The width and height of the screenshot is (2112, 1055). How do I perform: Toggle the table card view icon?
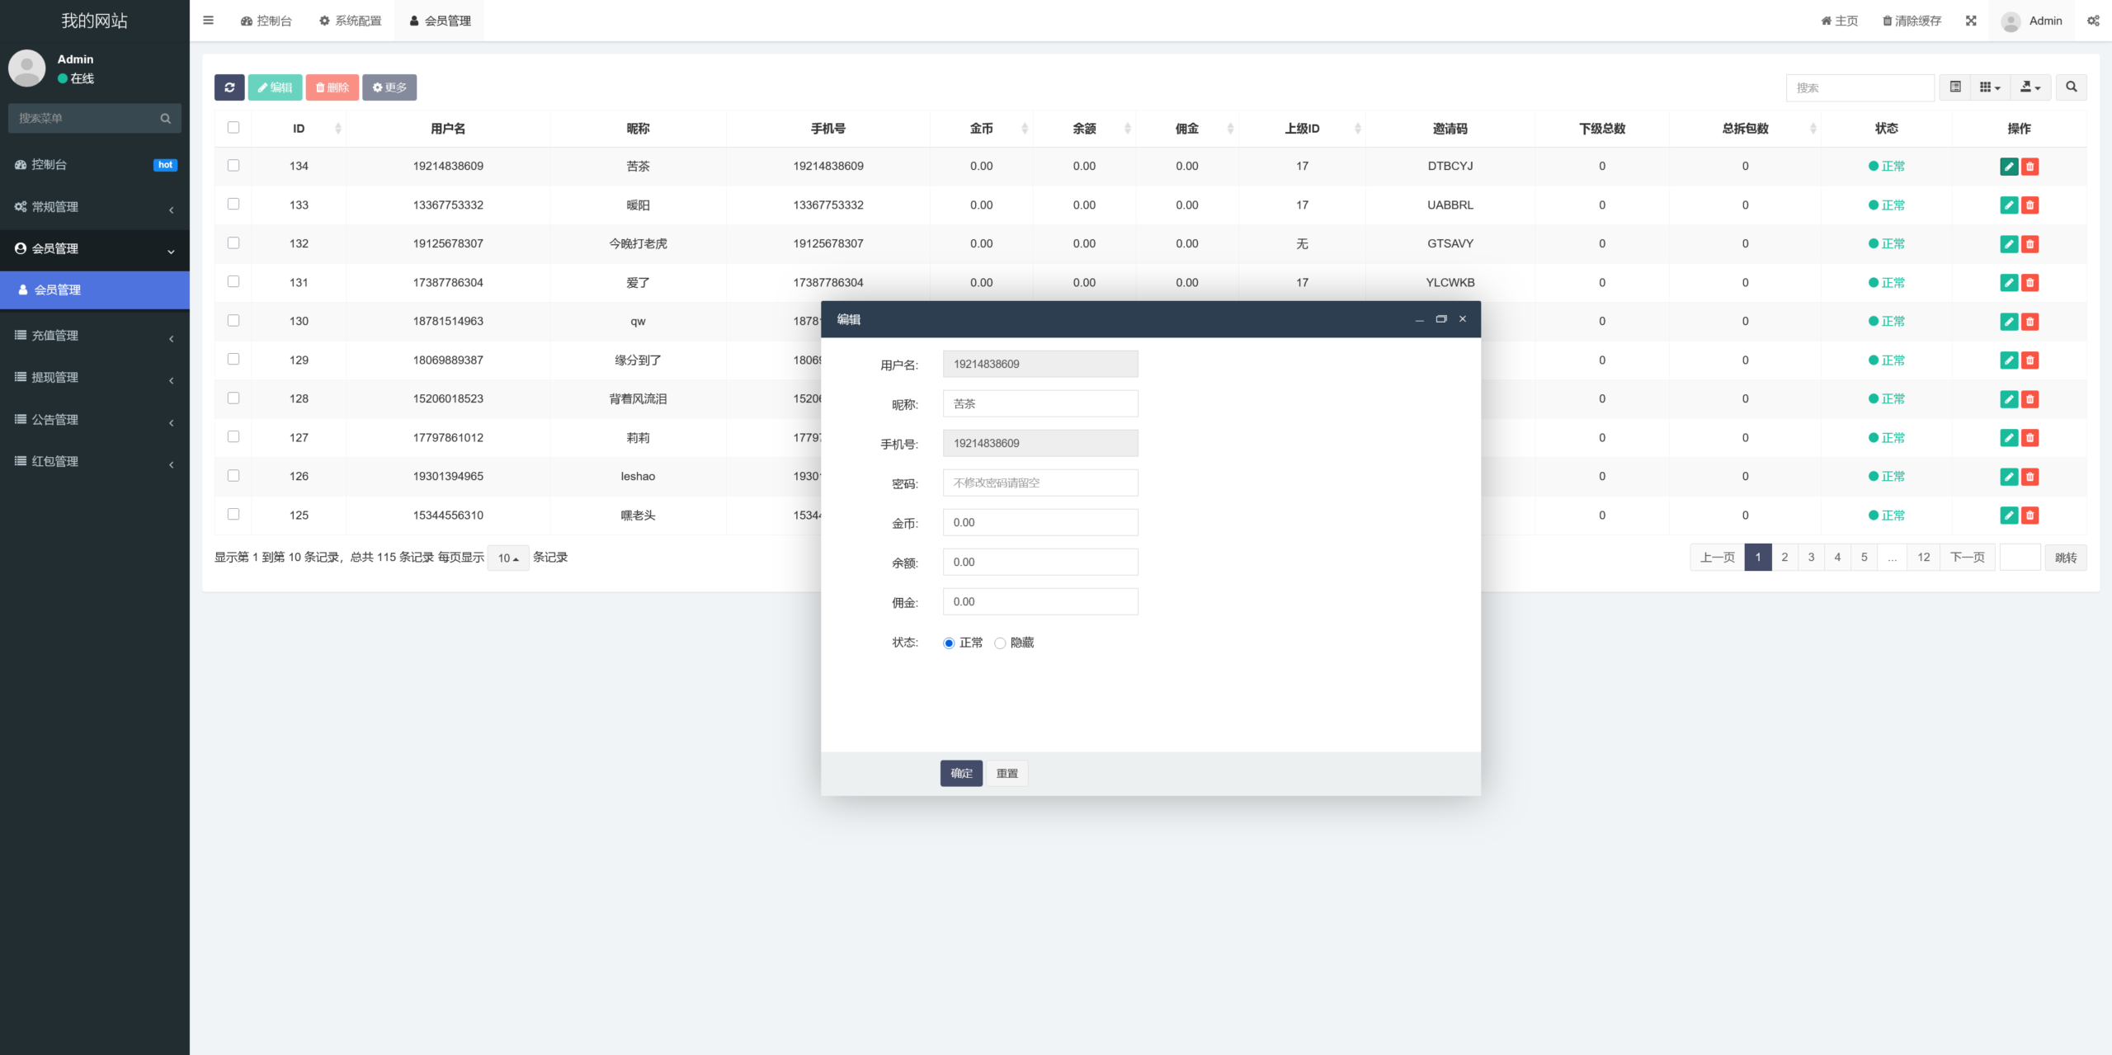pyautogui.click(x=1954, y=87)
